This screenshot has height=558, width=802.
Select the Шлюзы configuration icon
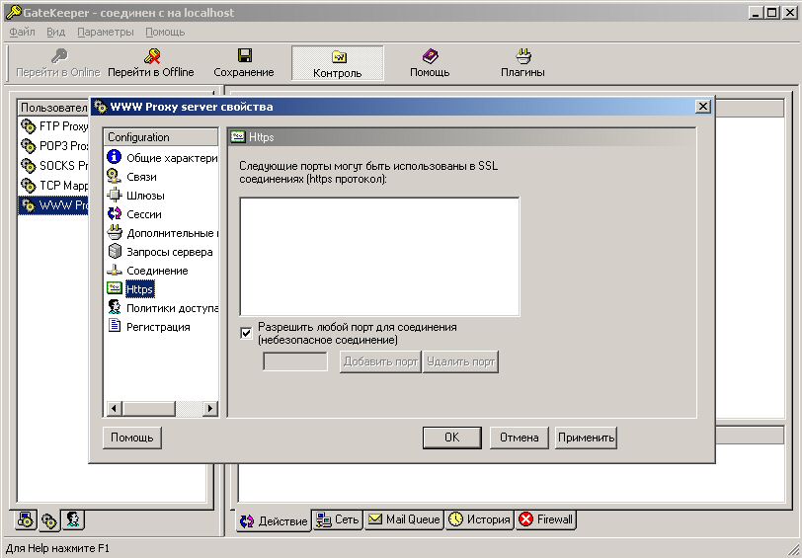[x=114, y=196]
